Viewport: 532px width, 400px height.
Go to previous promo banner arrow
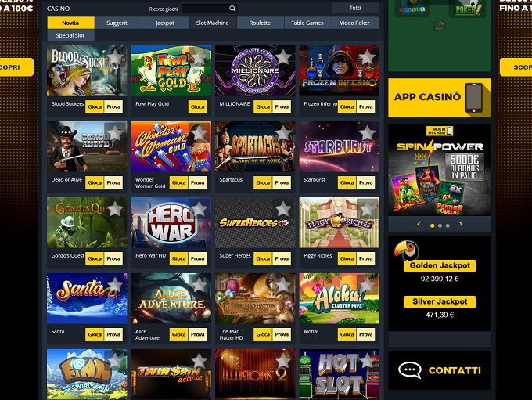(x=419, y=224)
